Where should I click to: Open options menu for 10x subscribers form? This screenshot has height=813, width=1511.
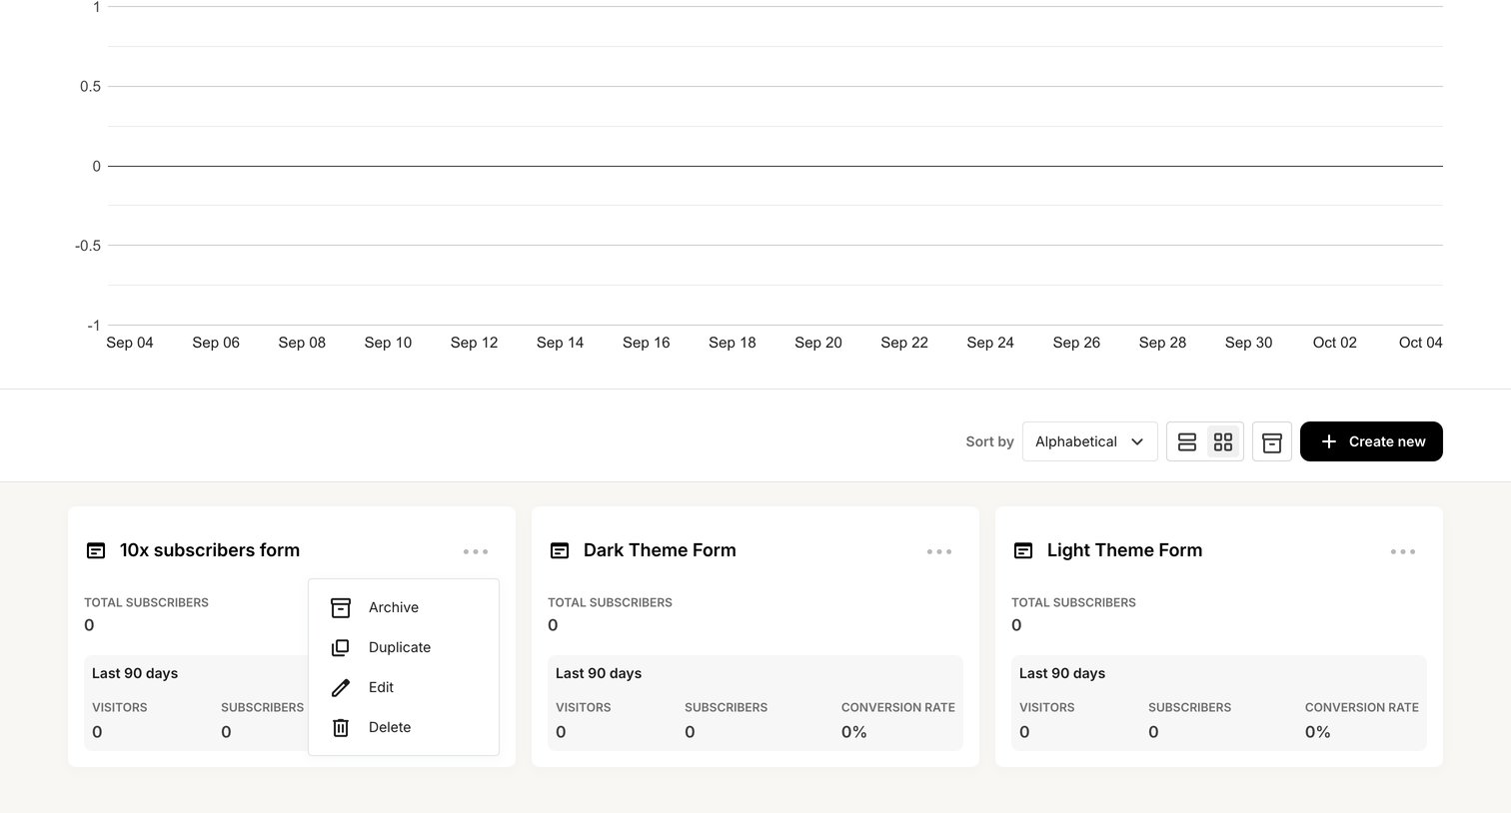pos(476,551)
